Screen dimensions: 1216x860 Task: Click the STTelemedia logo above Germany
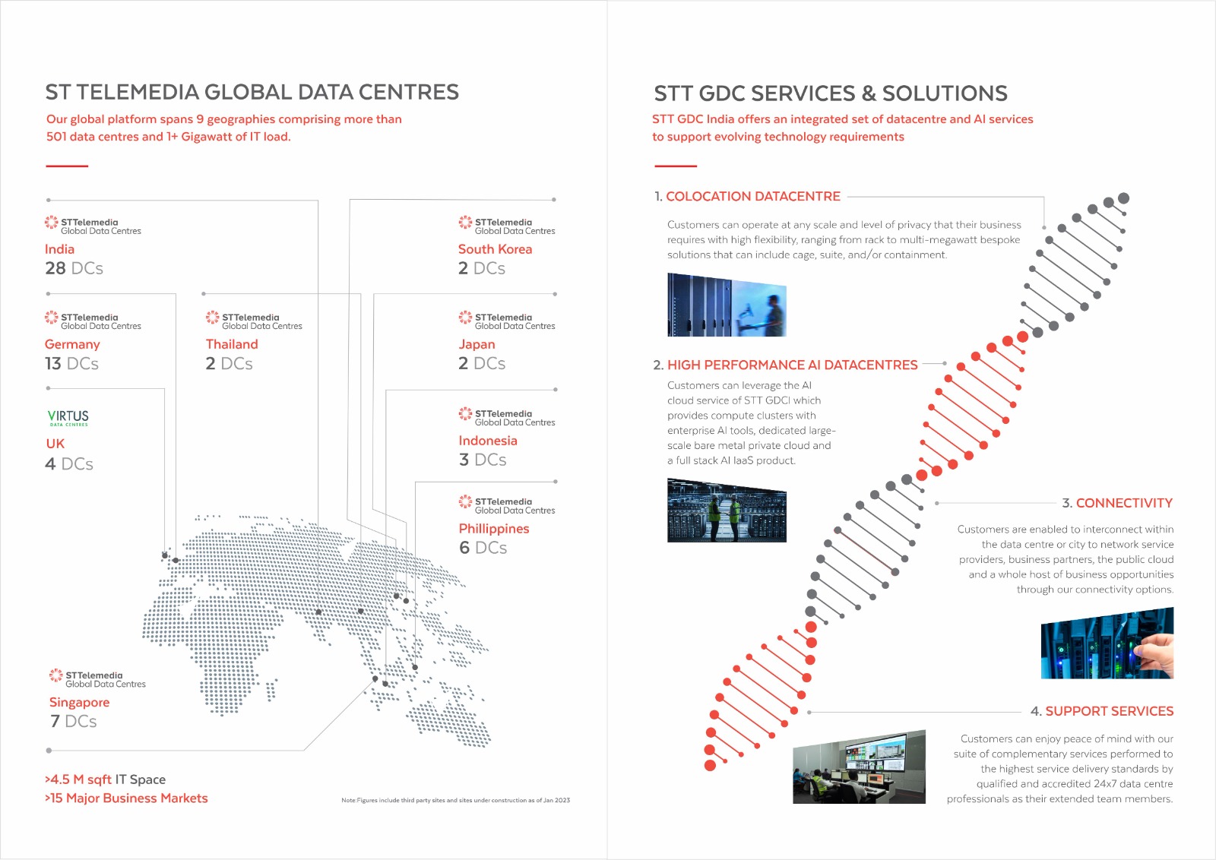point(93,321)
